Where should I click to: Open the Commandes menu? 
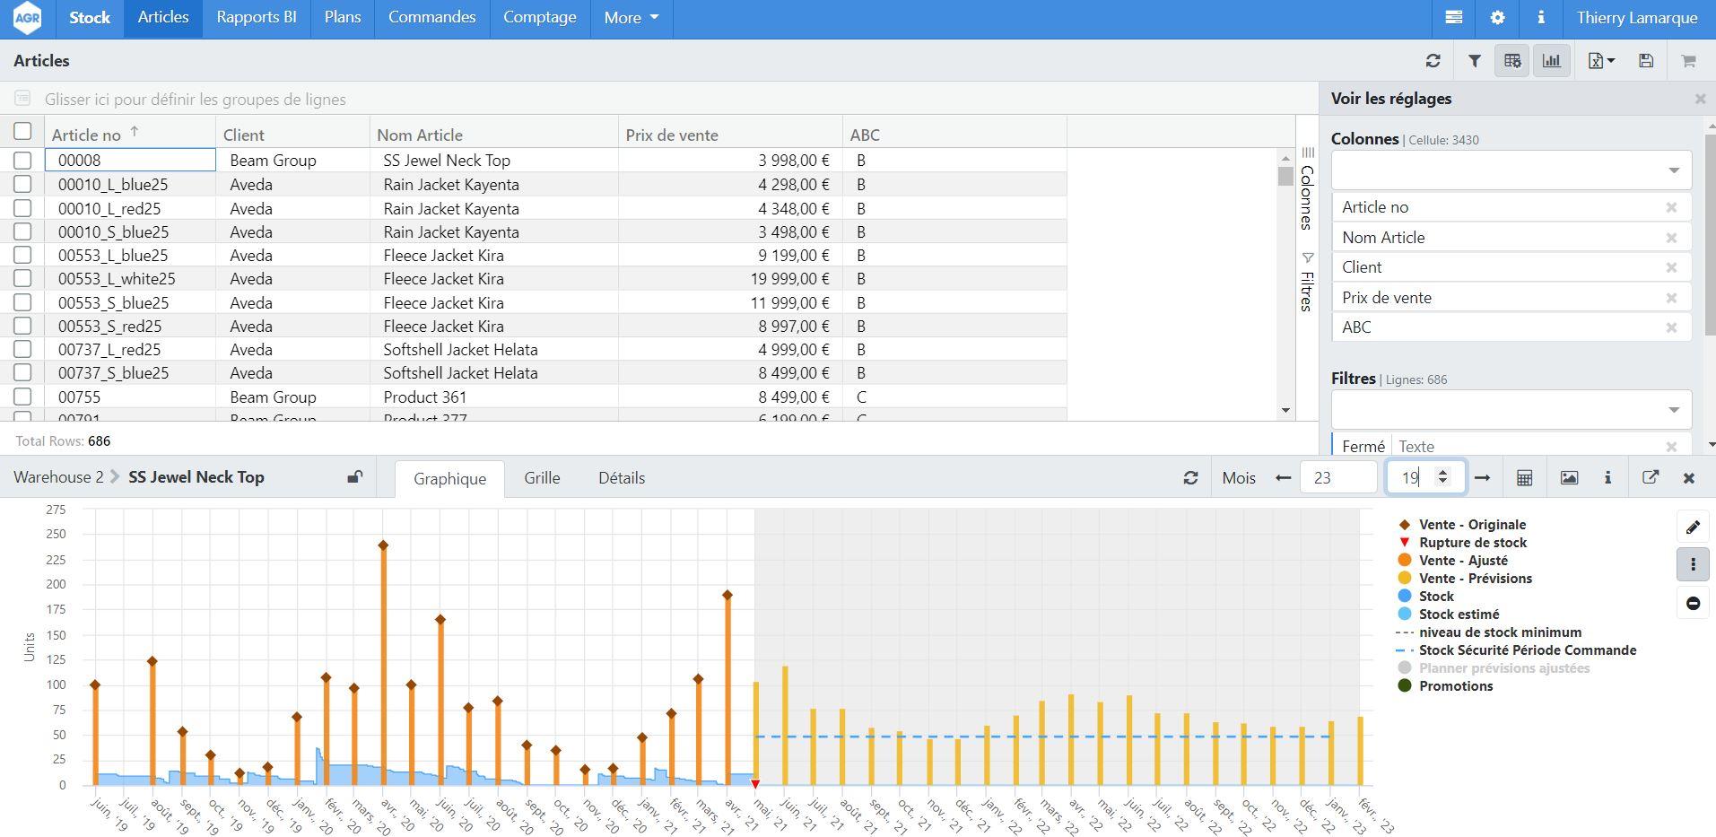pos(431,18)
